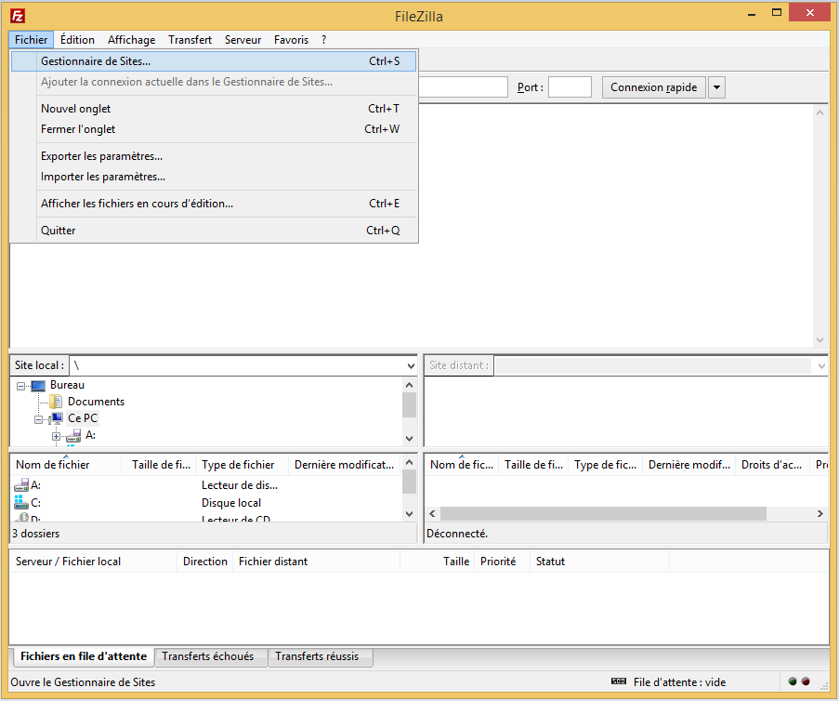Click the Documents folder icon in the tree
Viewport: 839px width, 701px height.
57,401
